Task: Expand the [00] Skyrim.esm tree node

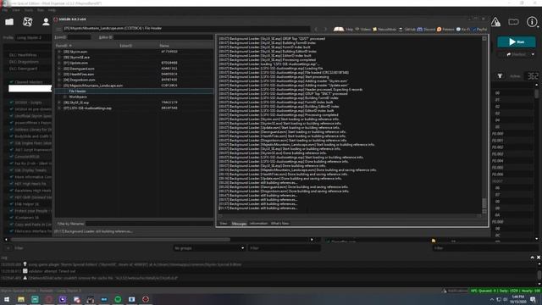Action: 59,52
